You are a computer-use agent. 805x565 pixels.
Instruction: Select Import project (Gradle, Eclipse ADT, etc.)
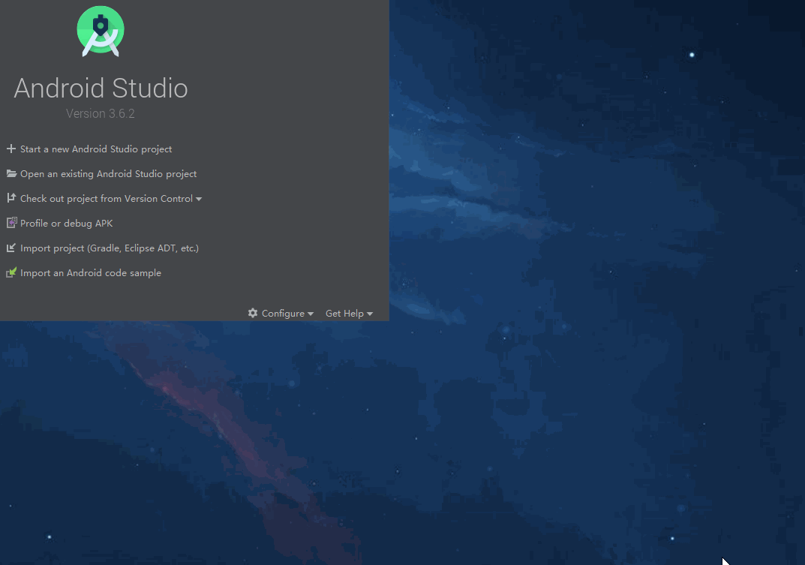pyautogui.click(x=110, y=248)
